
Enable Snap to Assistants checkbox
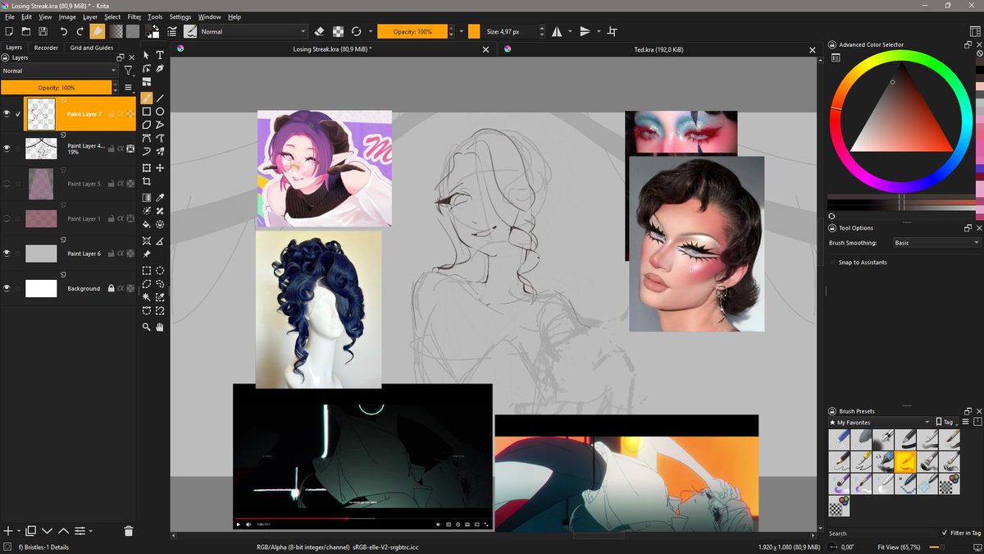click(833, 263)
